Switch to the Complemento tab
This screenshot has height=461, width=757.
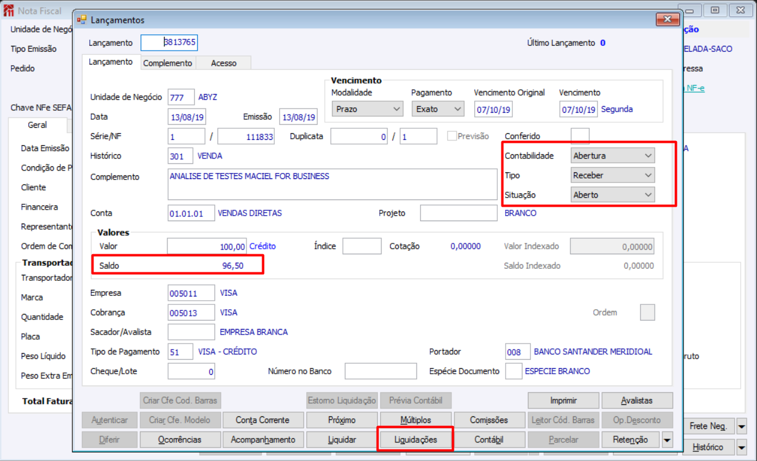coord(168,63)
